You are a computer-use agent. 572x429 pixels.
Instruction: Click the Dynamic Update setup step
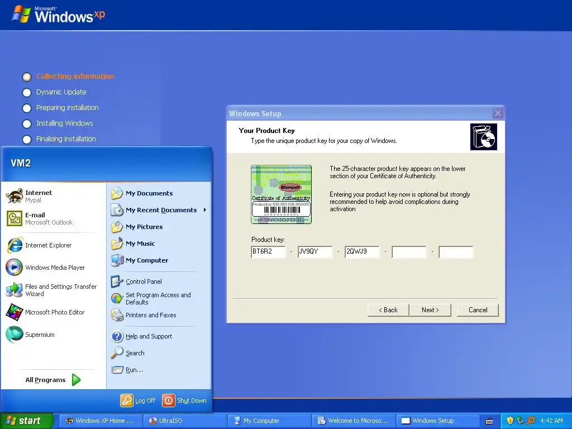click(54, 92)
